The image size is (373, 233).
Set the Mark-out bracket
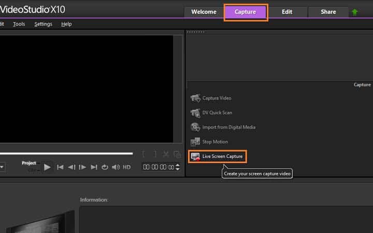[155, 154]
